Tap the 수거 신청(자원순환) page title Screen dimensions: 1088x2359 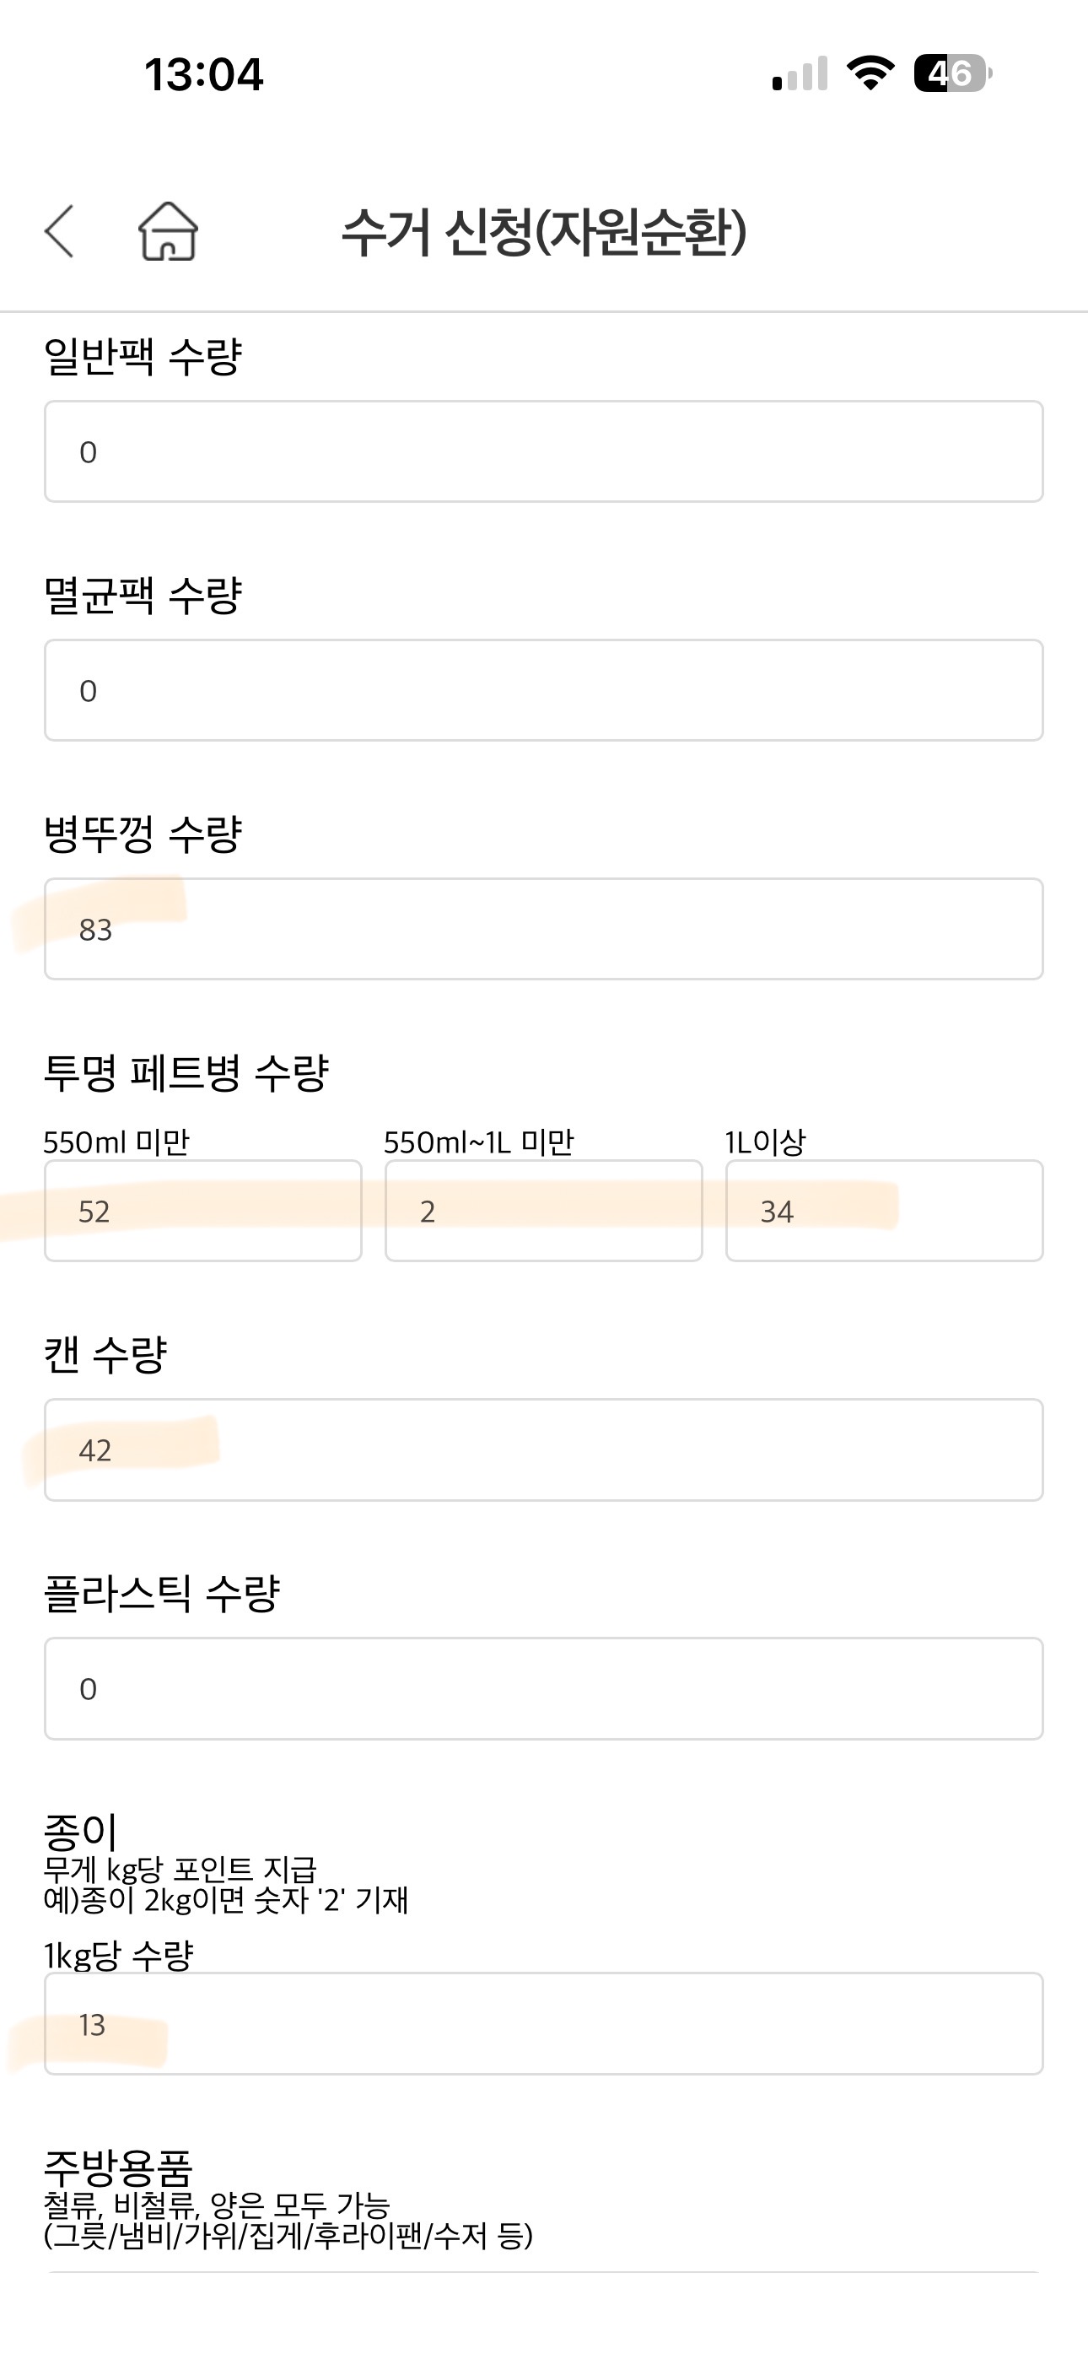point(544,232)
